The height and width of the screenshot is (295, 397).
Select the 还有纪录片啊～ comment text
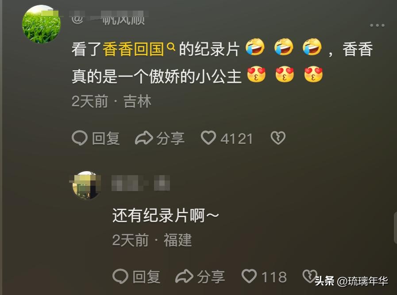[166, 215]
